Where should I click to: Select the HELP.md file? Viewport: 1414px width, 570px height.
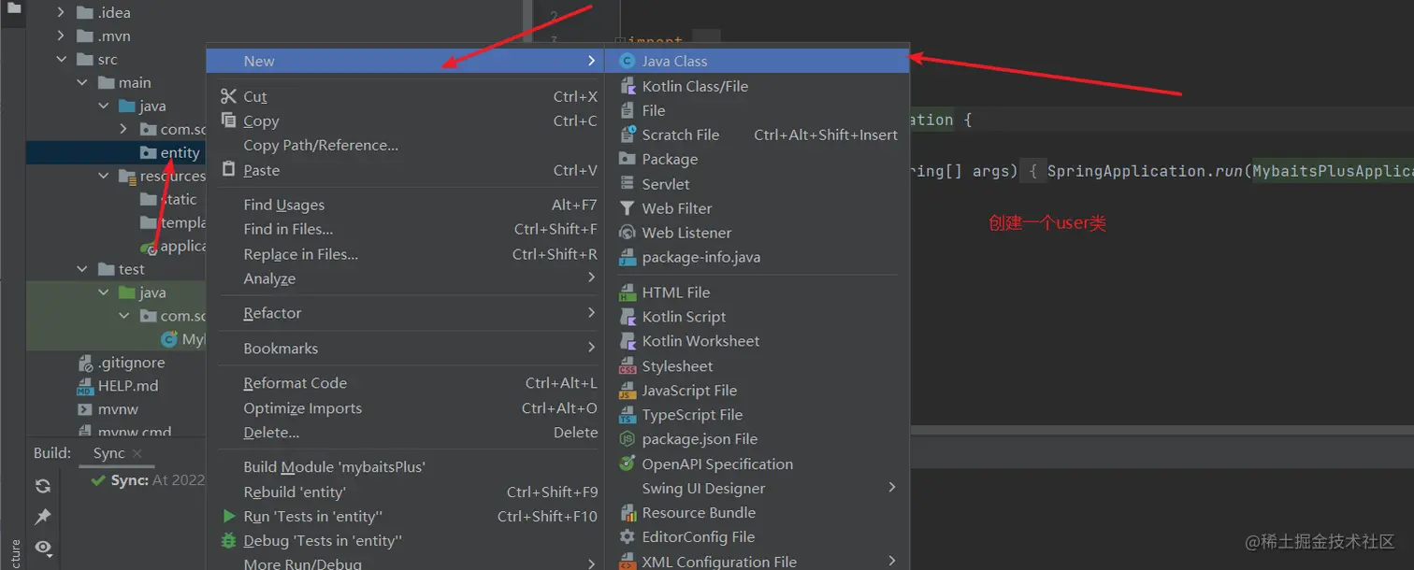(128, 386)
